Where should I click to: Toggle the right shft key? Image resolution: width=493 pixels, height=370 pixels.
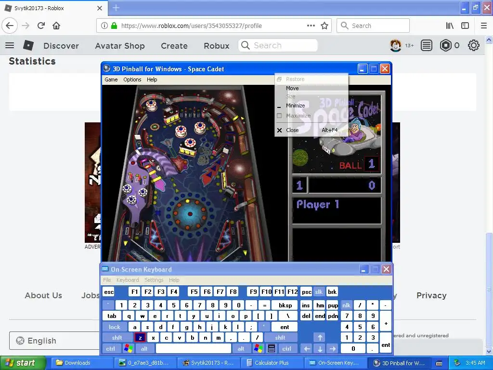pyautogui.click(x=280, y=338)
